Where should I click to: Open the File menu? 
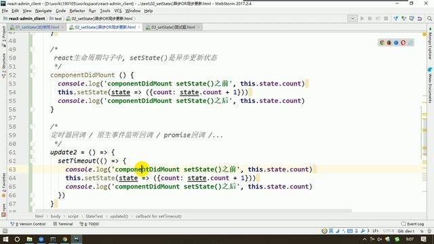(5, 11)
